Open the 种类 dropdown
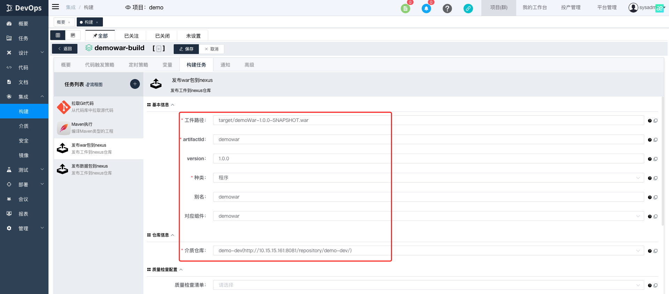Viewport: 669px width, 294px height. tap(428, 178)
